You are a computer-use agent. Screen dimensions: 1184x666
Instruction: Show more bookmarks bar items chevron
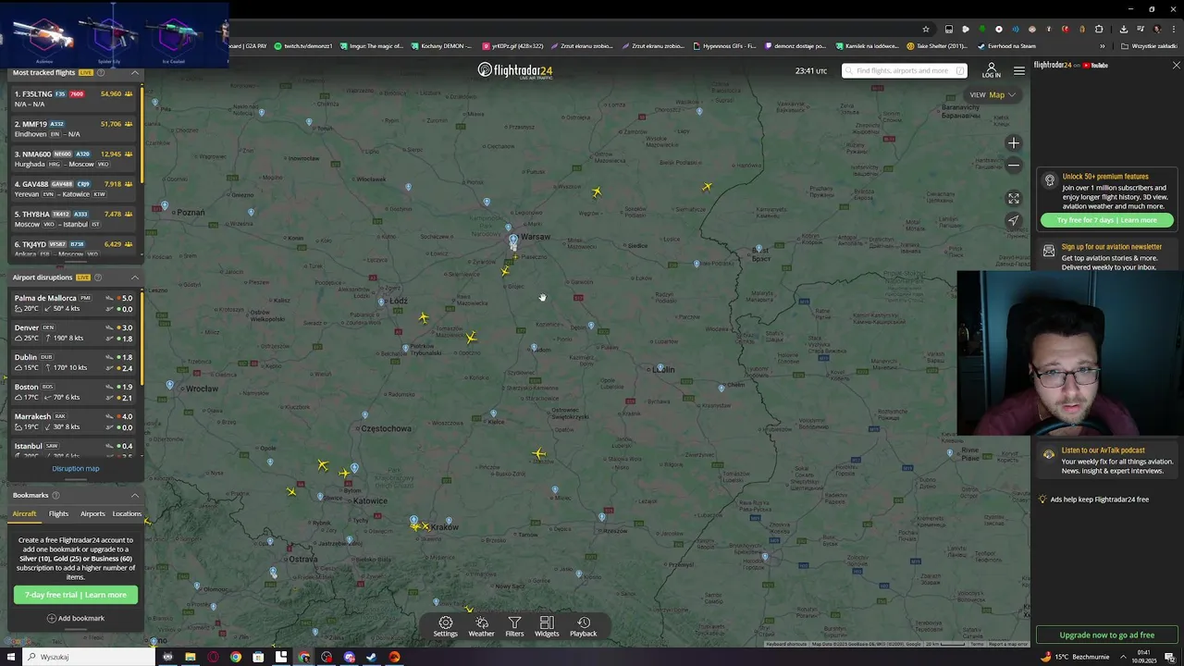tap(1102, 45)
